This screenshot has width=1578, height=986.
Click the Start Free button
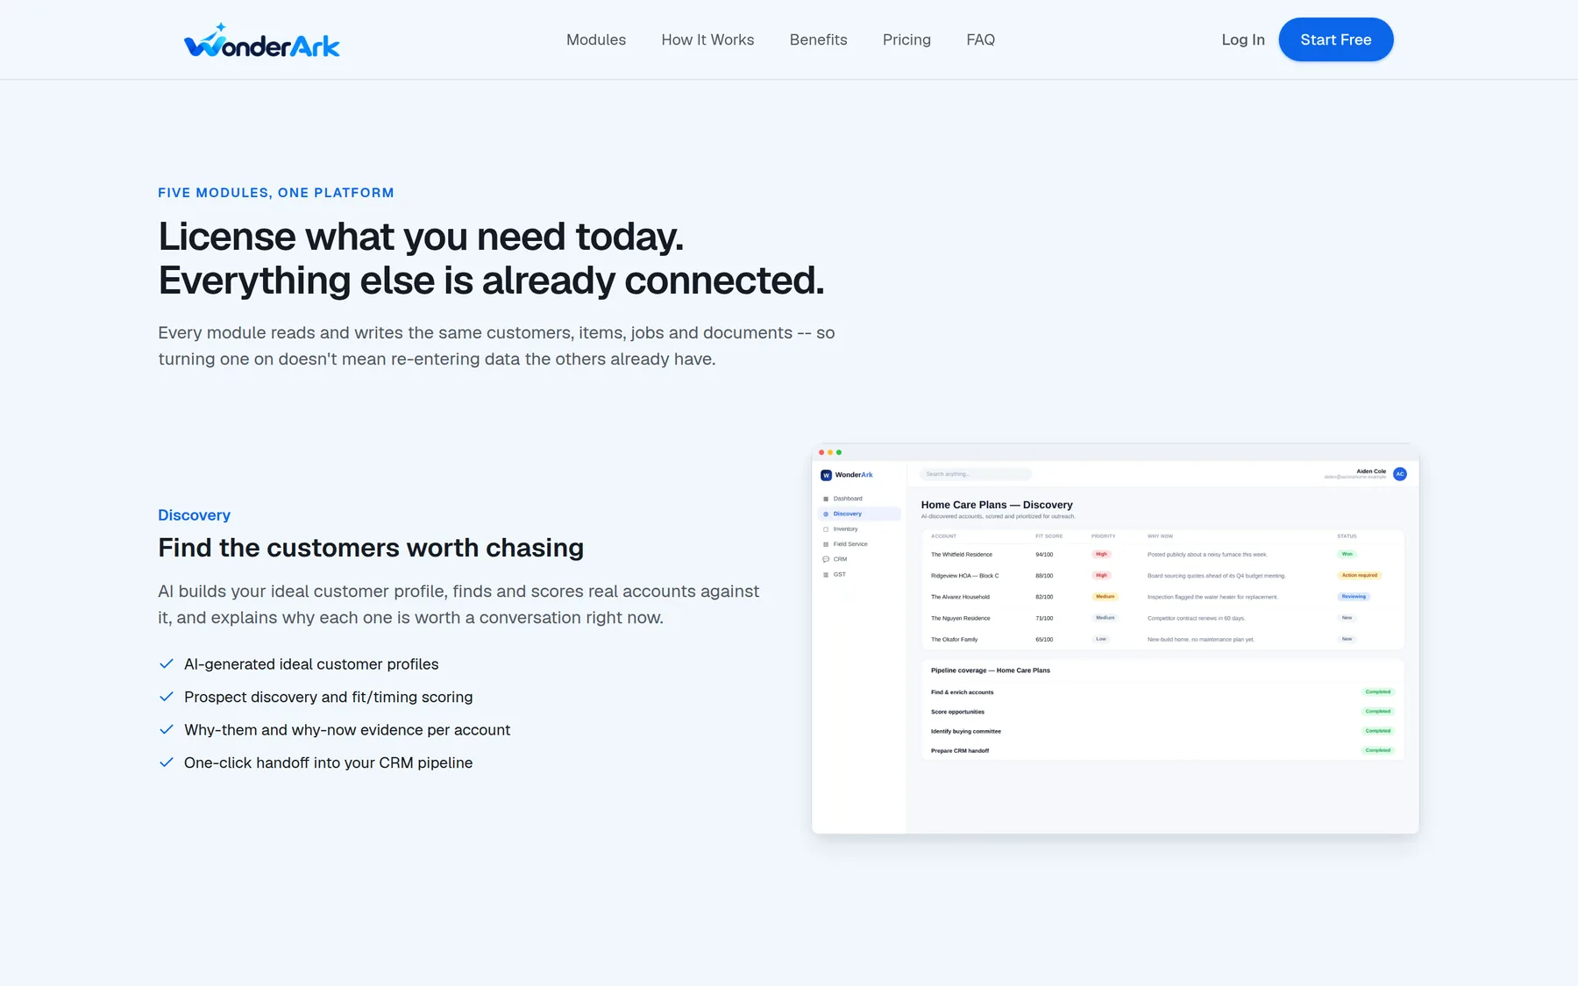coord(1335,39)
